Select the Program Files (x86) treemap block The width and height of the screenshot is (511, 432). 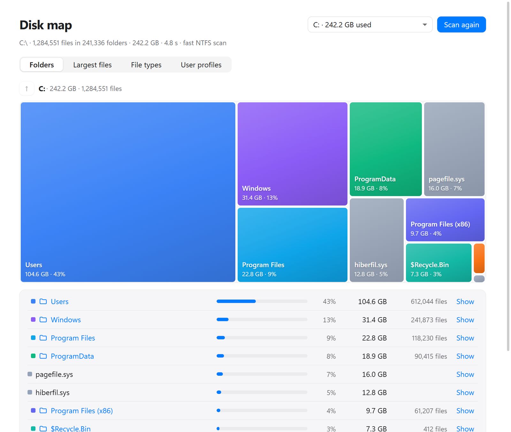tap(445, 220)
